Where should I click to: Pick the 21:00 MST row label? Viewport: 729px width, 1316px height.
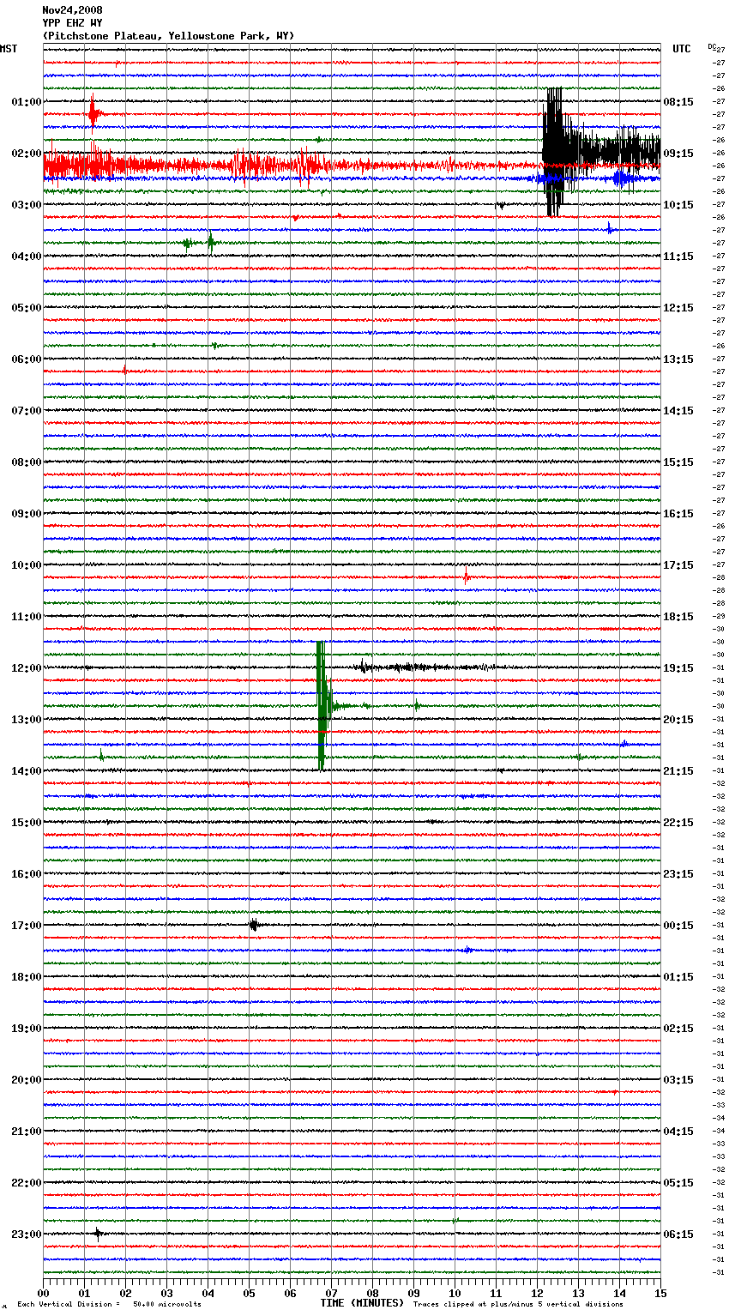[26, 1132]
